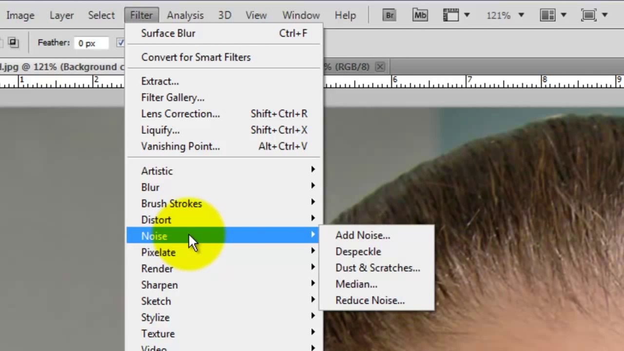Open the View menu
This screenshot has height=351, width=624.
pos(256,15)
